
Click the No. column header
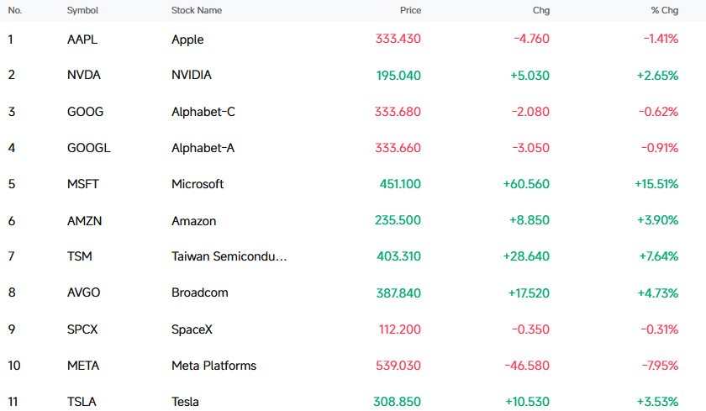tap(15, 10)
